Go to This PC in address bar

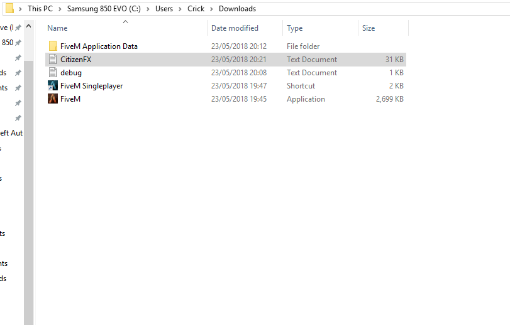click(40, 9)
